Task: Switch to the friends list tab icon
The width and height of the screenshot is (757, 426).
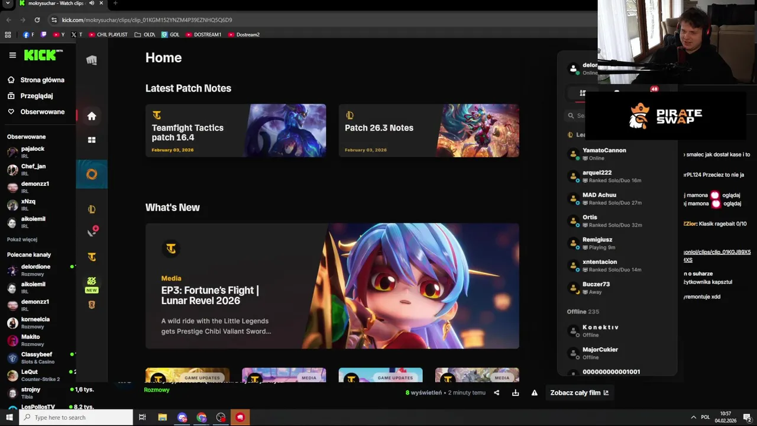Action: point(583,93)
